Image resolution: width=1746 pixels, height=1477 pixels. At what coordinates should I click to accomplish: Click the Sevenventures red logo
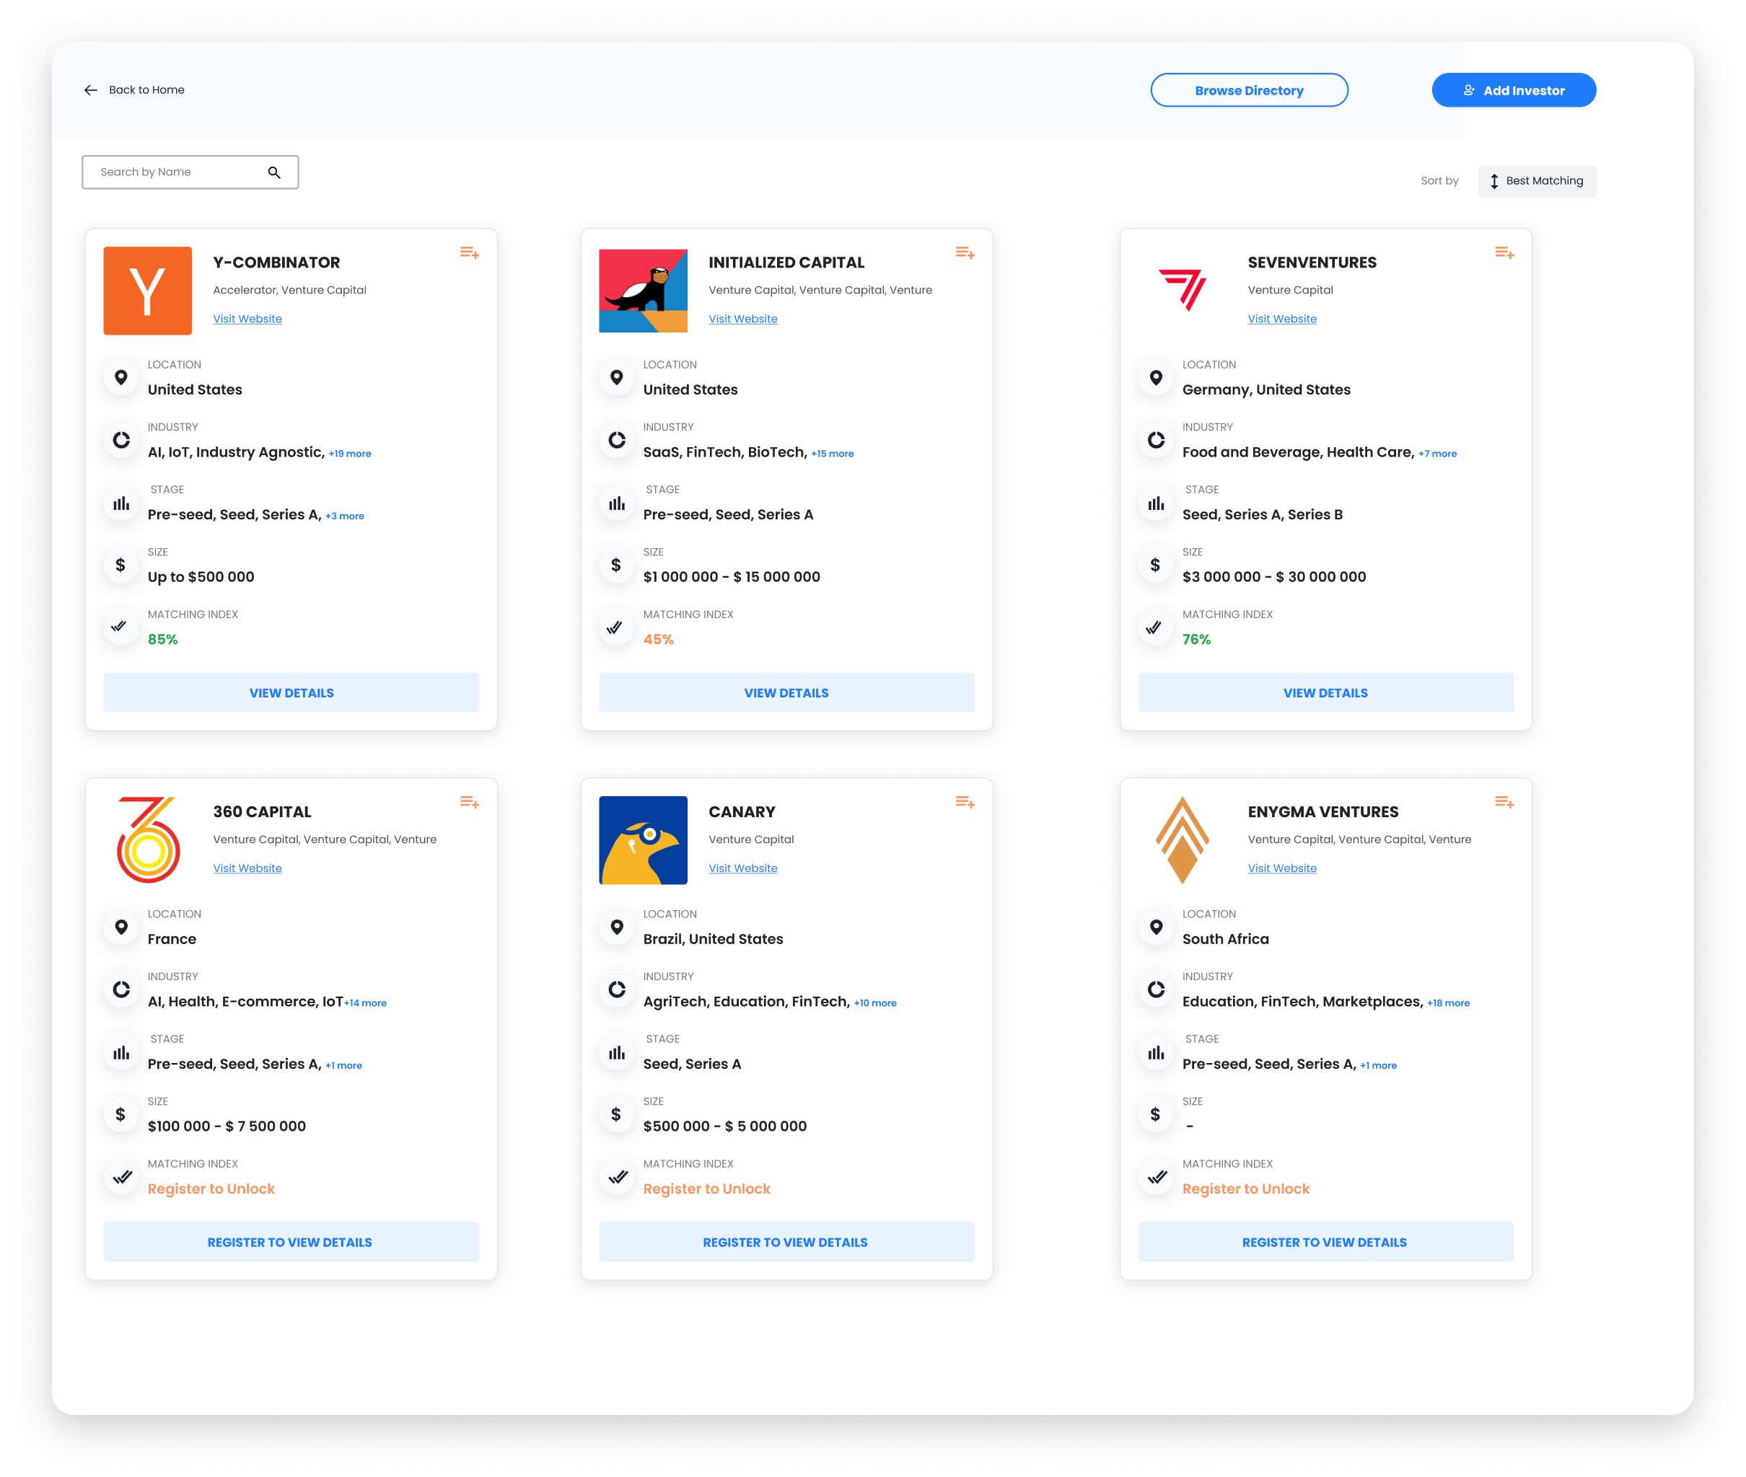pyautogui.click(x=1183, y=290)
